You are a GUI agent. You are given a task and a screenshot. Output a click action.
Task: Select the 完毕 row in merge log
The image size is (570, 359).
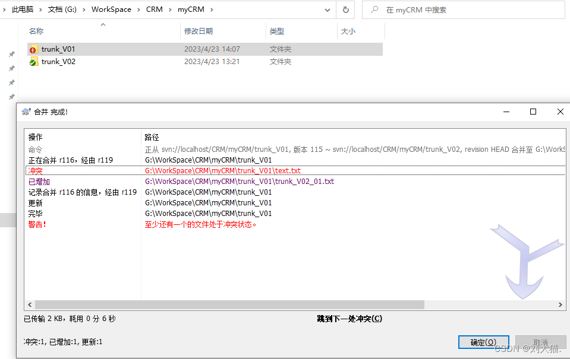point(295,214)
